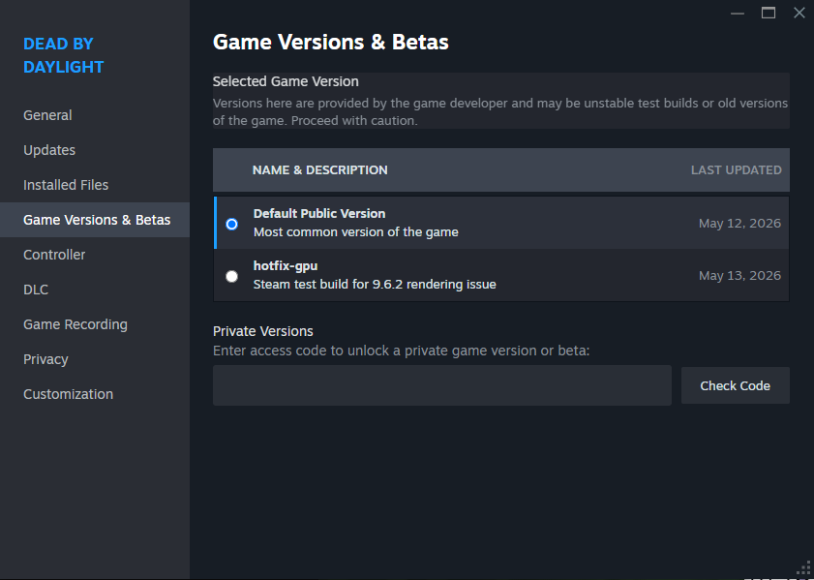
Task: Click the LAST UPDATED column header
Action: tap(737, 169)
